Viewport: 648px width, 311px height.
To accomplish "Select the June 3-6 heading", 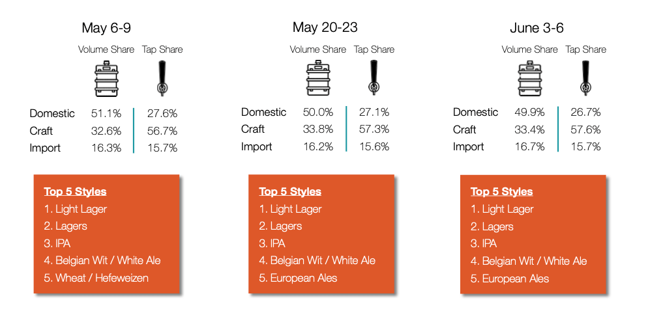I will (x=537, y=28).
